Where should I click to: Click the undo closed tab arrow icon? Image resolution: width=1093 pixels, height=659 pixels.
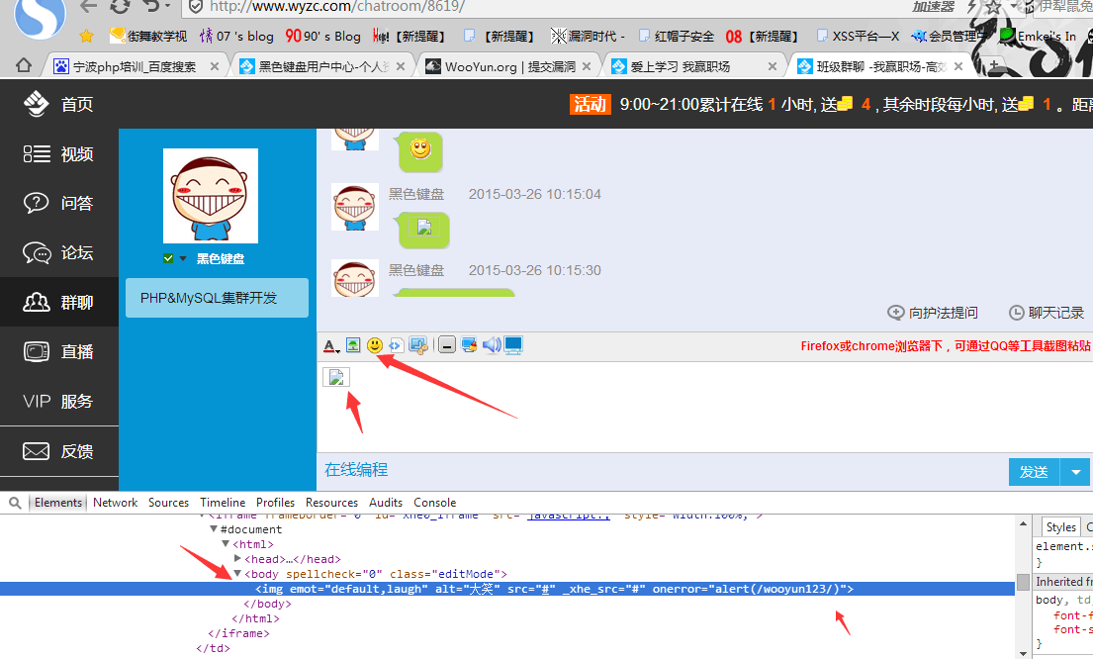(150, 6)
